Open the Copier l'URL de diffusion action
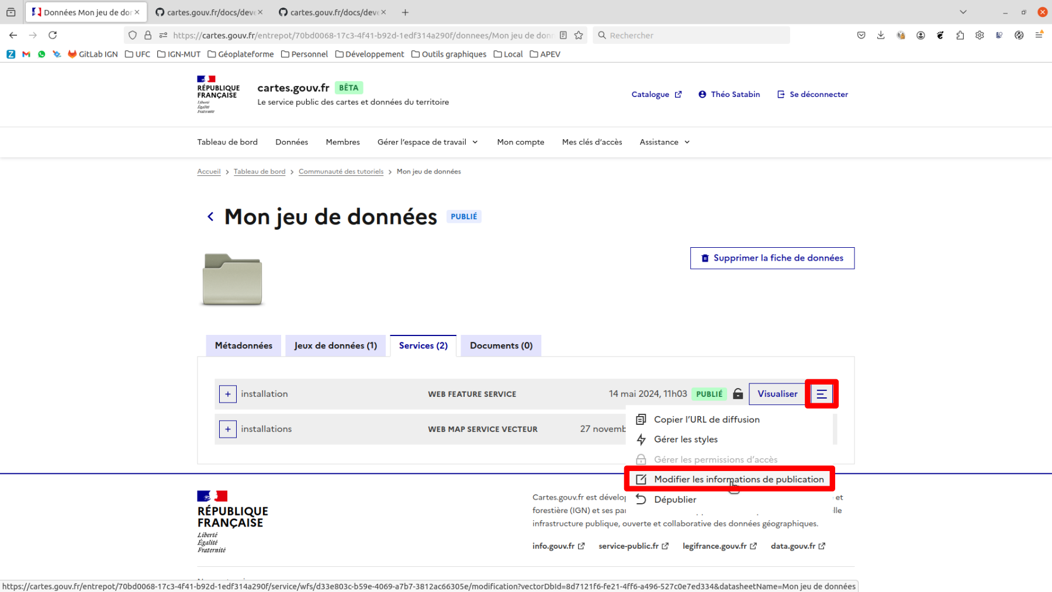 click(x=706, y=419)
